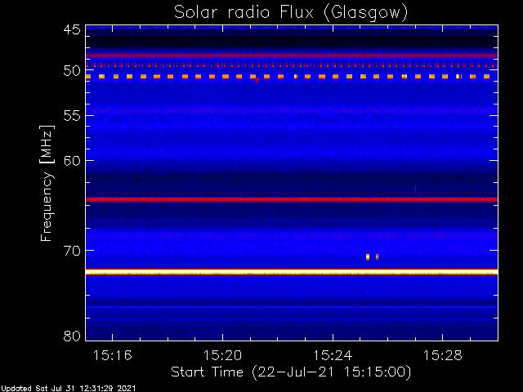Click the thick red band near 64 MHz
Image resolution: width=523 pixels, height=392 pixels.
pos(292,199)
